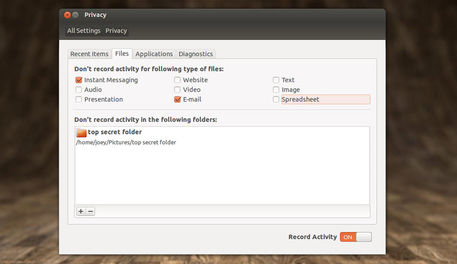The width and height of the screenshot is (457, 264).
Task: Tick the Image checkbox
Action: [x=276, y=90]
